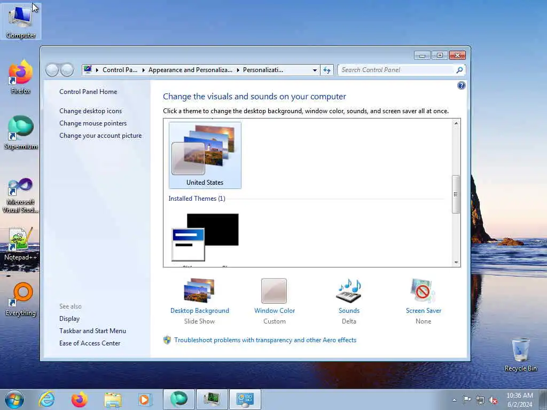
Task: Select the United States theme thumbnail
Action: point(205,155)
